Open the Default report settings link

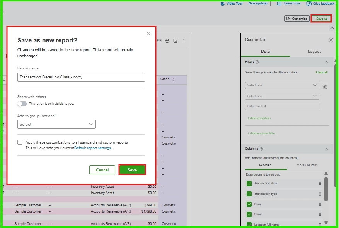[93, 148]
